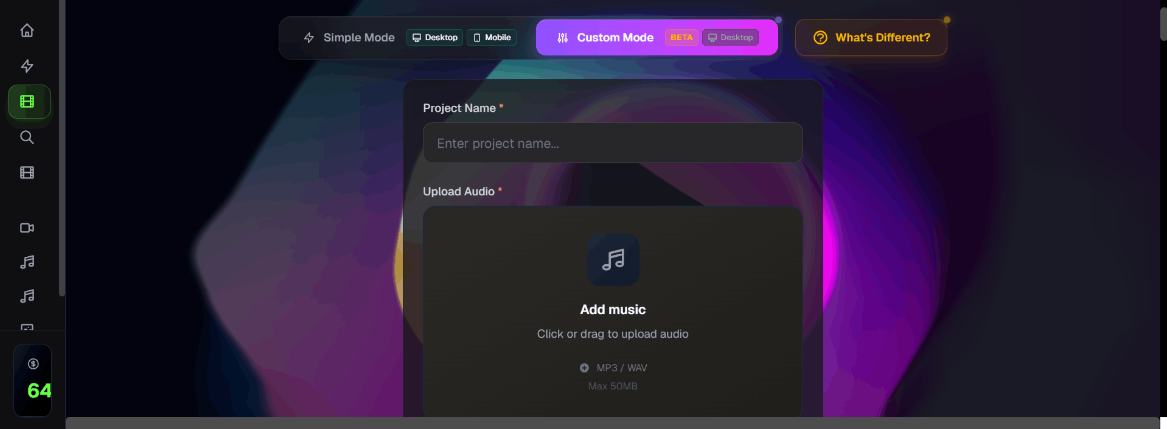The width and height of the screenshot is (1167, 429).
Task: Click the Desktop badge inside Custom Mode
Action: coord(730,38)
